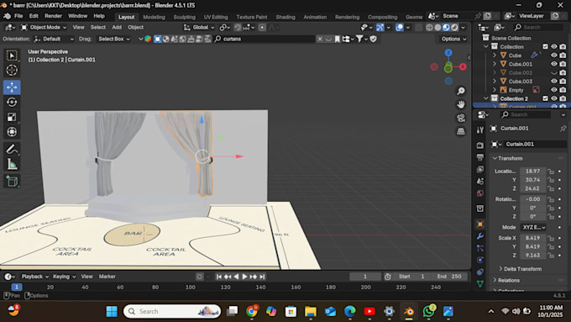
Task: Click the pan view hand icon
Action: pyautogui.click(x=461, y=104)
